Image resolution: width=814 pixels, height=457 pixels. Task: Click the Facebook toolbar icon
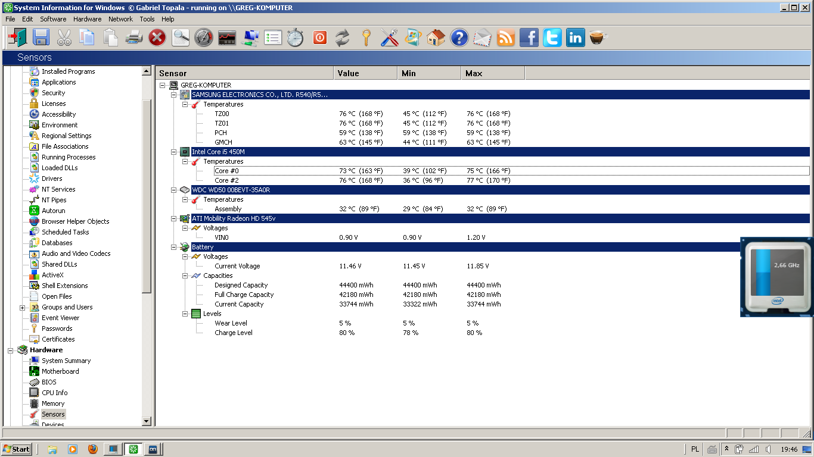[x=529, y=38]
